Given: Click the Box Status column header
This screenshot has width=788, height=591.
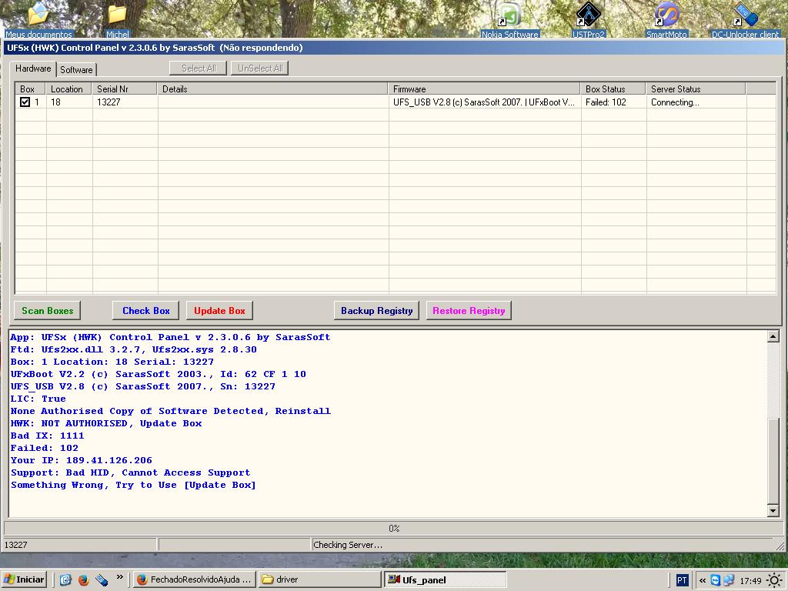Looking at the screenshot, I should [x=613, y=89].
